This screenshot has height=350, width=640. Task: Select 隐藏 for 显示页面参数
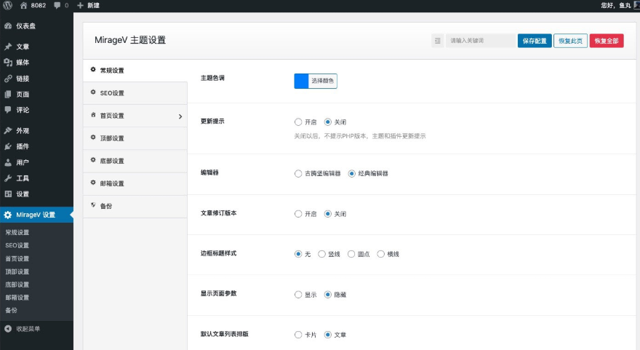tap(327, 295)
